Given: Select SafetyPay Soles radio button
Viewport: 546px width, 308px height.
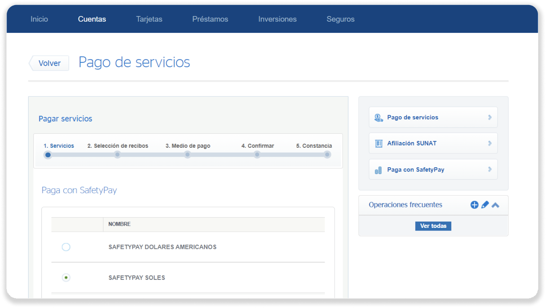Looking at the screenshot, I should pyautogui.click(x=66, y=278).
